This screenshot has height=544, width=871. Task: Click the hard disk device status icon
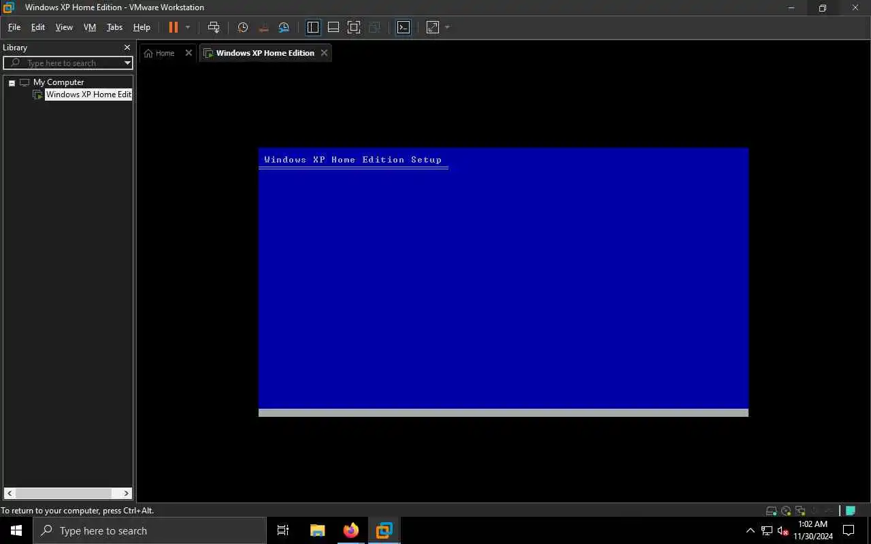(771, 511)
